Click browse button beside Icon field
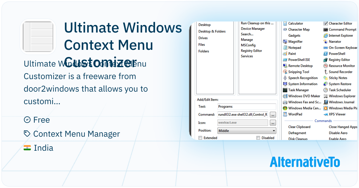This screenshot has height=188, width=359. pyautogui.click(x=273, y=123)
